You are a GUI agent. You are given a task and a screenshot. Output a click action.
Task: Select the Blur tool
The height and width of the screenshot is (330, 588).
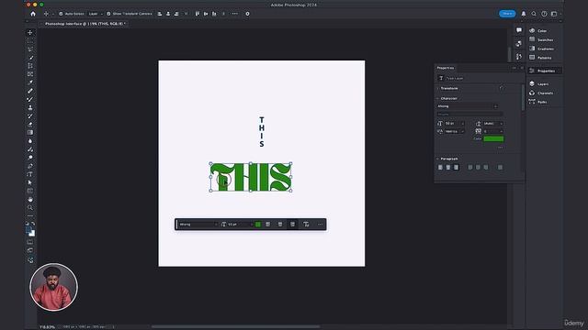tap(30, 141)
